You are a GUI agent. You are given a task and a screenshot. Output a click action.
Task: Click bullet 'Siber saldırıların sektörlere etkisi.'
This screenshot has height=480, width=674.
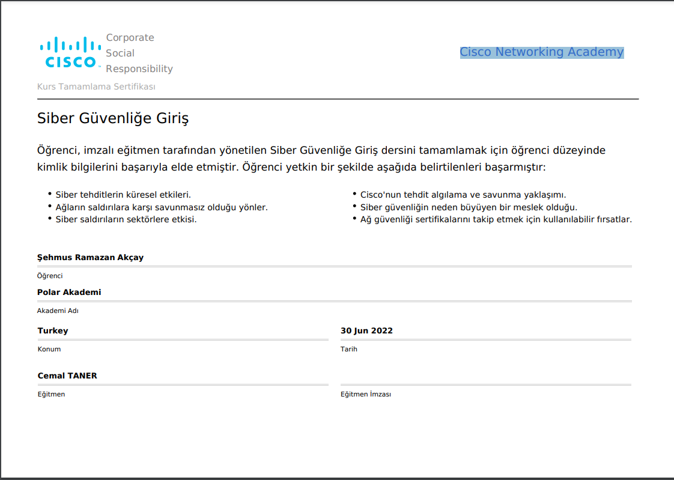tap(126, 219)
